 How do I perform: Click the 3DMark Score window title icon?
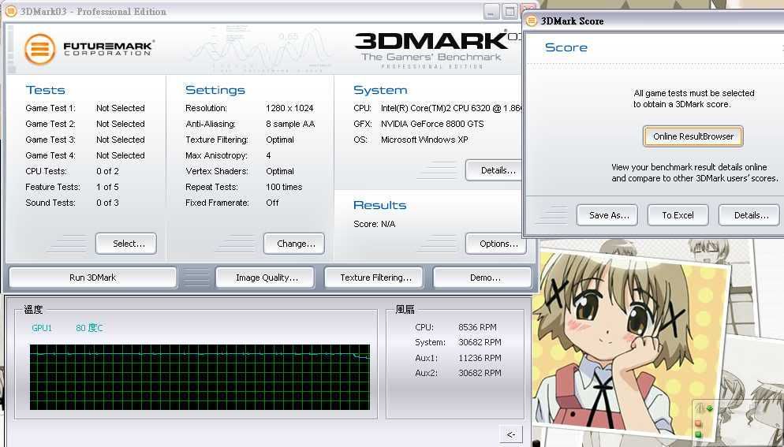[x=532, y=21]
